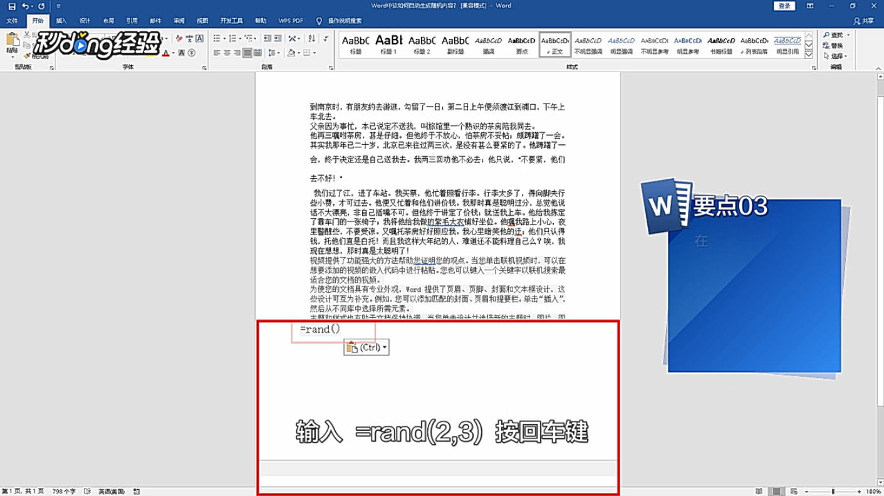This screenshot has width=884, height=496.
Task: Clear all formatting with eraser icon
Action: [x=179, y=38]
